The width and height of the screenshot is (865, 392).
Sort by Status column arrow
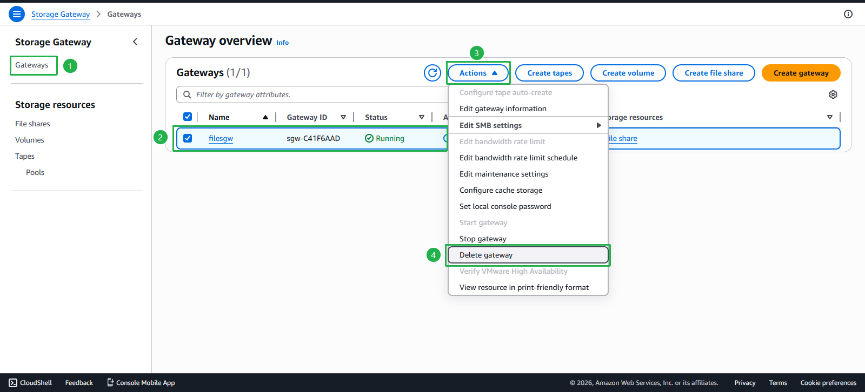coord(422,117)
